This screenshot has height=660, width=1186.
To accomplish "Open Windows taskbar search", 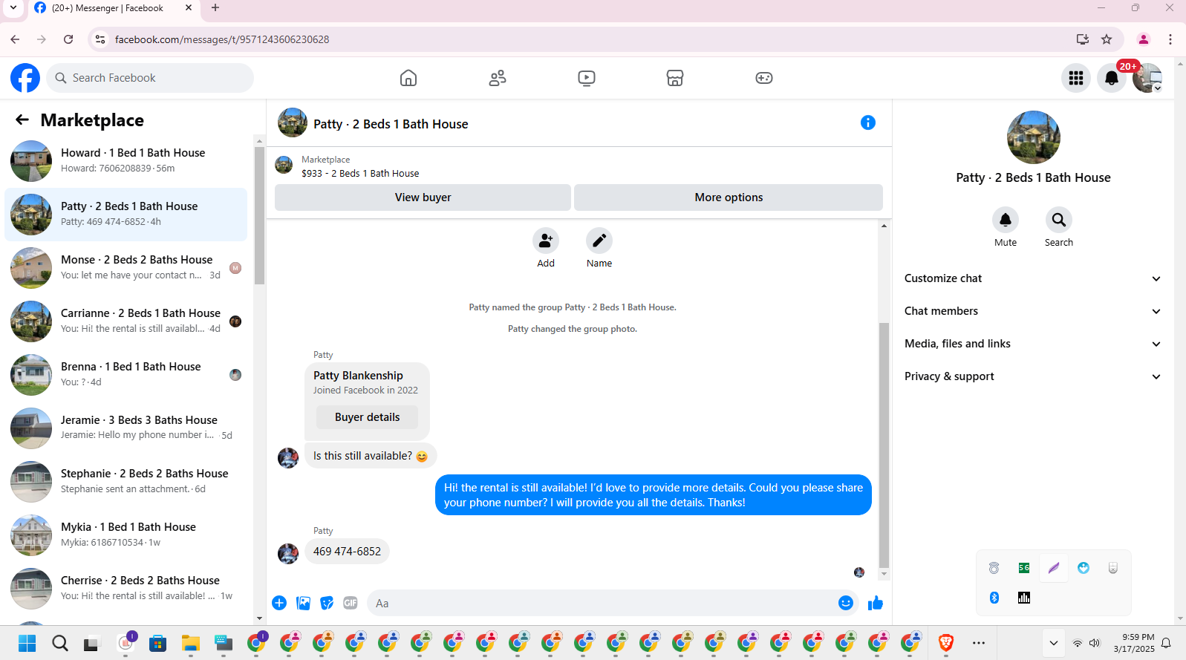I will coord(60,643).
